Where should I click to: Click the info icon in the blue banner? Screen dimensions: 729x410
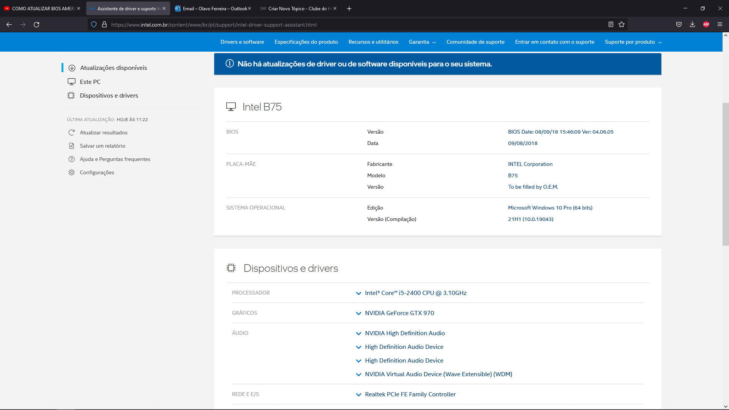click(x=229, y=64)
